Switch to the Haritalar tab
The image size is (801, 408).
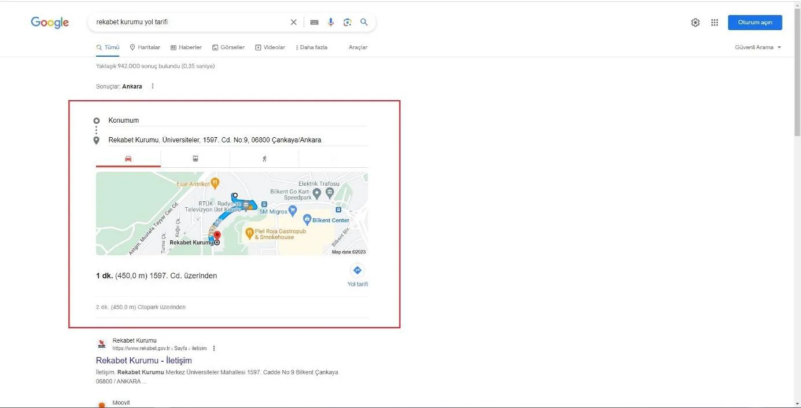point(145,47)
